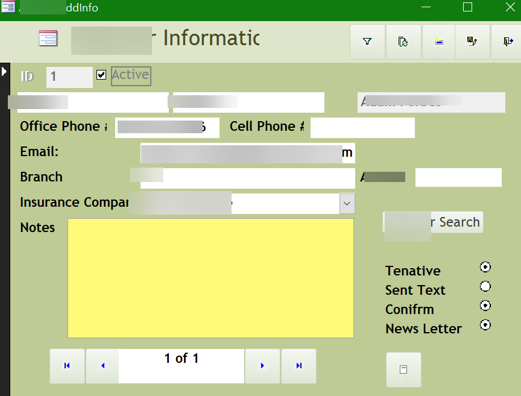Go to the first record

click(x=67, y=366)
